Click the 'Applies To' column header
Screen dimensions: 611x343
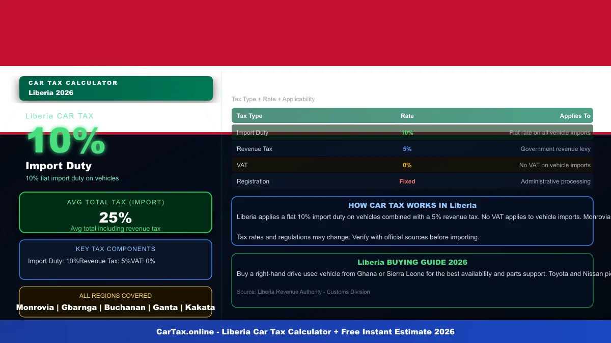(x=575, y=116)
